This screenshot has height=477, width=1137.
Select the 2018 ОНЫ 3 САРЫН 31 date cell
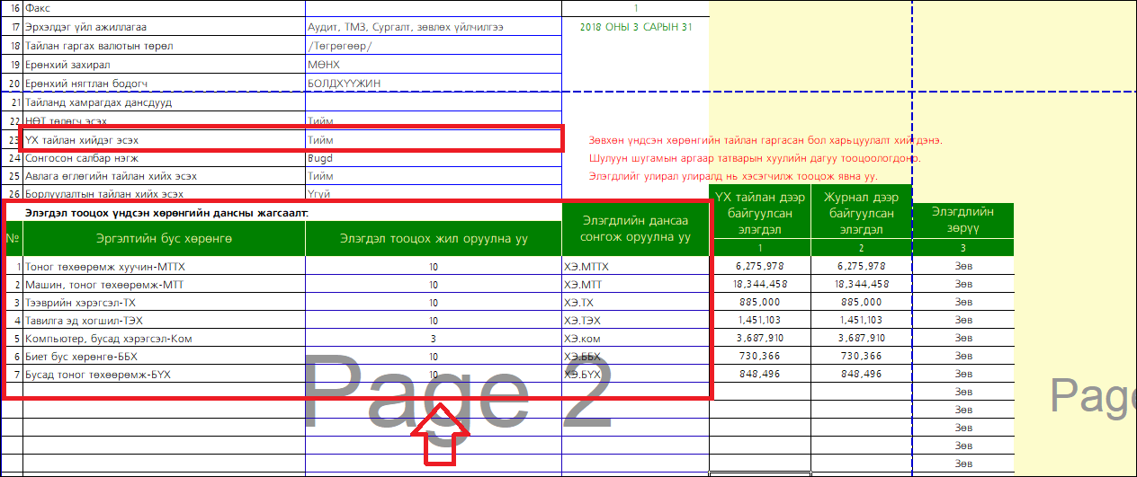tap(635, 27)
